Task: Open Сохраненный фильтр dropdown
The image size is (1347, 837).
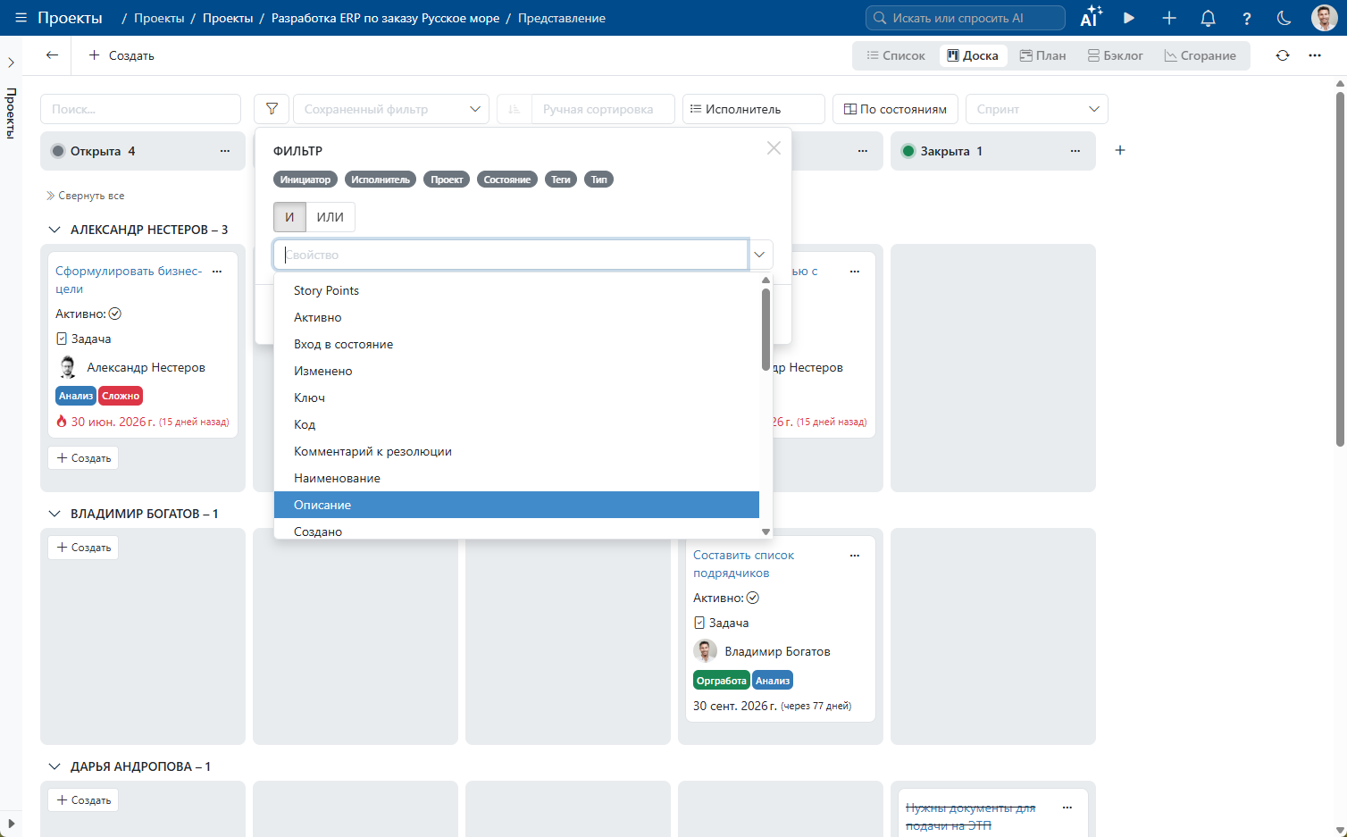Action: pos(391,109)
